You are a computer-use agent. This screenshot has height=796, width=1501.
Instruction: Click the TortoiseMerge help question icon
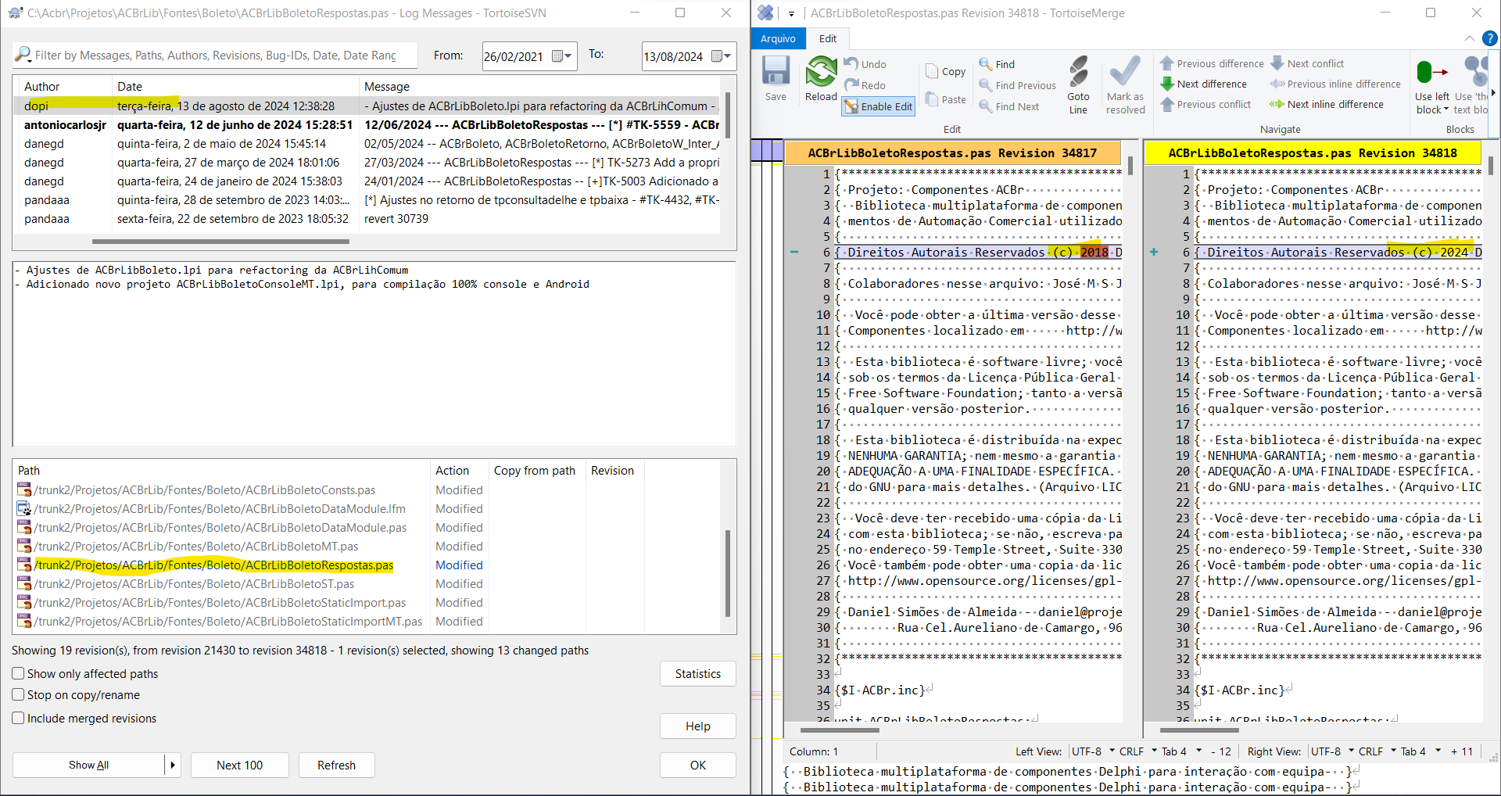[1490, 38]
